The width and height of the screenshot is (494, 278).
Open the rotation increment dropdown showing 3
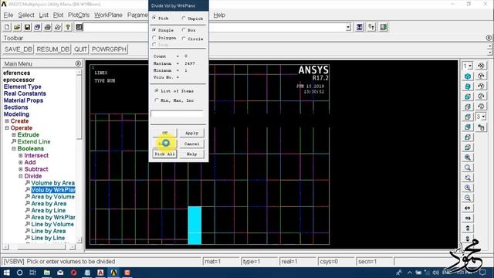(x=481, y=117)
